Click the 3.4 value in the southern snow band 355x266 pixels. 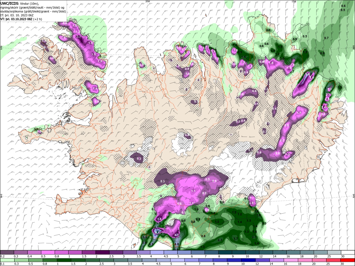[x=159, y=219]
